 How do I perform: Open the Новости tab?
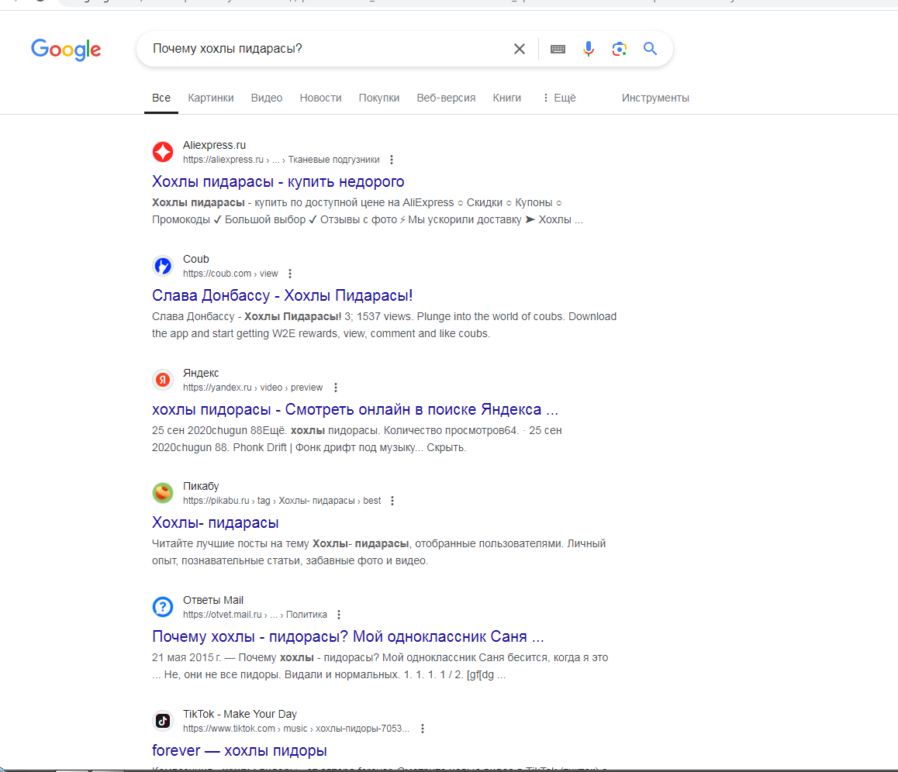click(321, 98)
